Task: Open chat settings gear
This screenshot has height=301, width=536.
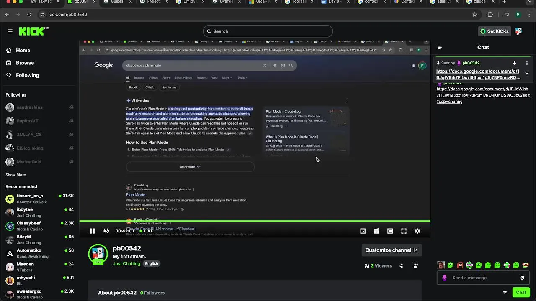Action: [505, 292]
